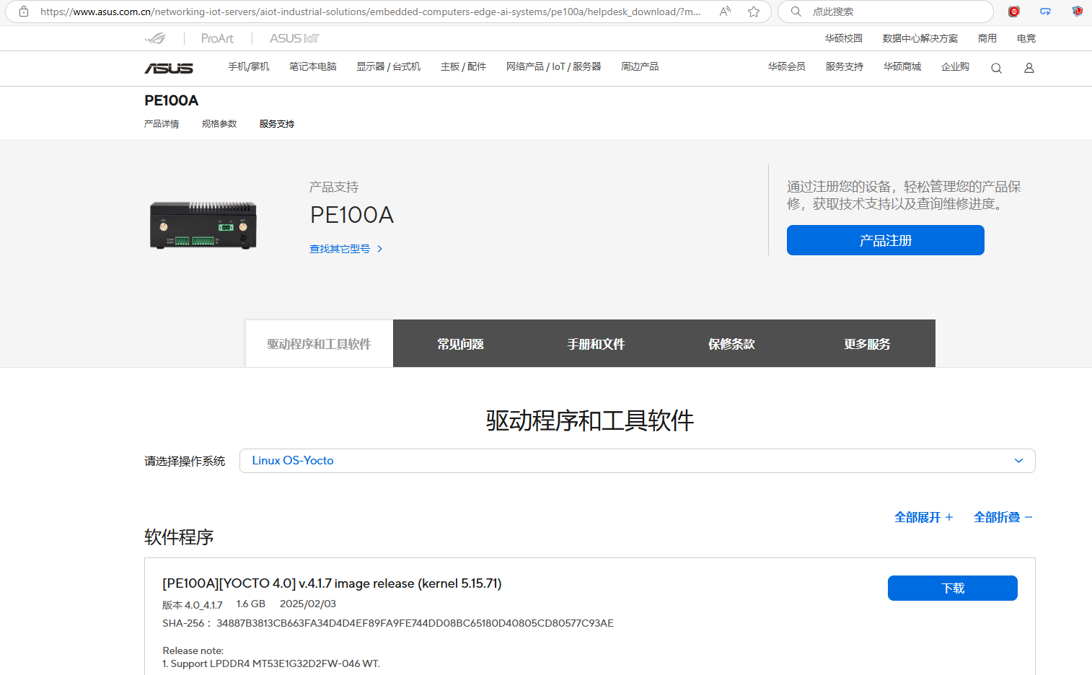This screenshot has height=675, width=1092.
Task: Click the 查找其它型号 link
Action: click(x=346, y=249)
